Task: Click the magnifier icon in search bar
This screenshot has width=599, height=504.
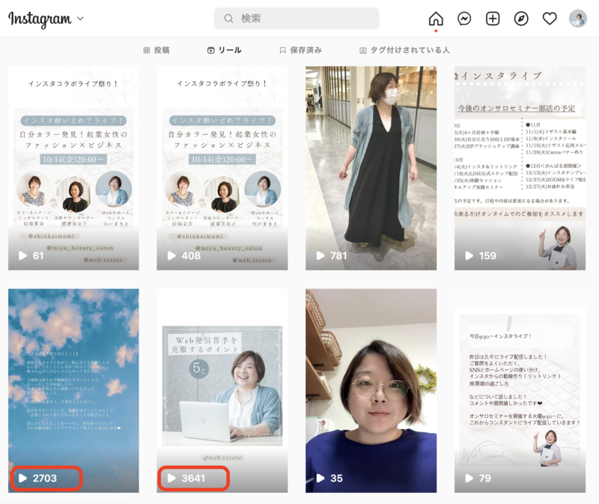Action: click(228, 18)
